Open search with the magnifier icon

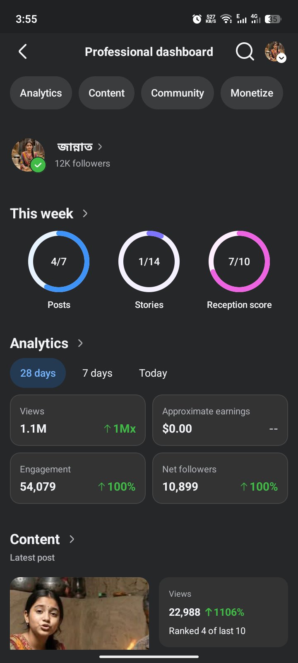click(x=245, y=52)
